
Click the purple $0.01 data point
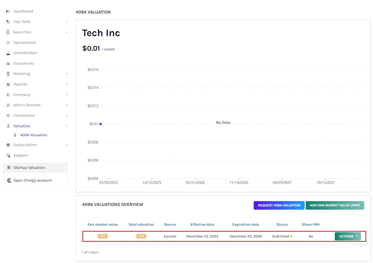pyautogui.click(x=101, y=124)
